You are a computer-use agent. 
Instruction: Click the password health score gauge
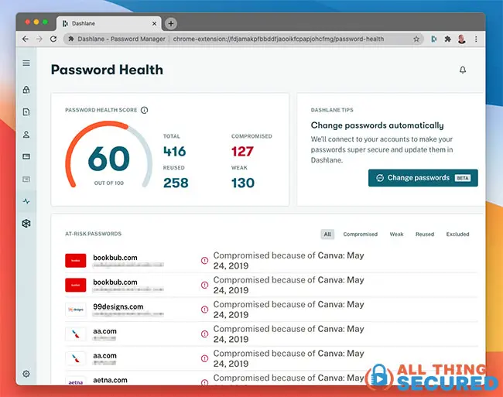pyautogui.click(x=109, y=155)
